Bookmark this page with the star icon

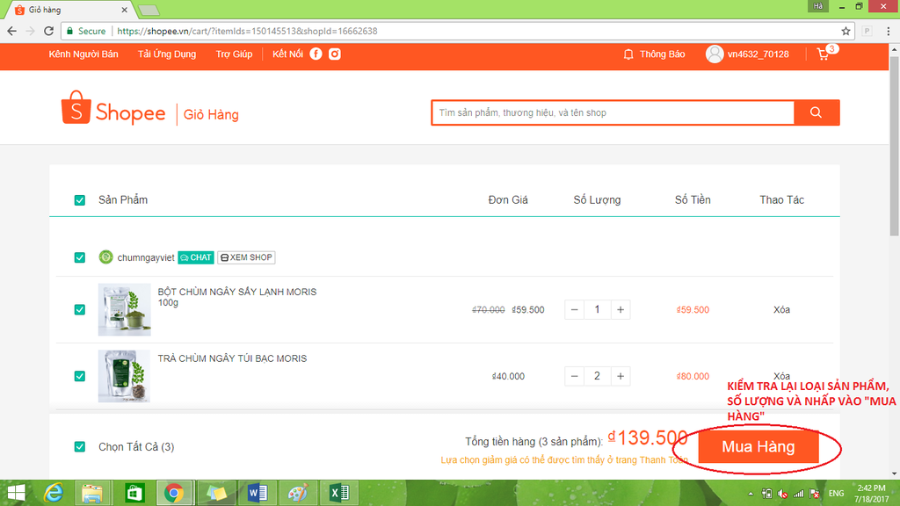(846, 31)
